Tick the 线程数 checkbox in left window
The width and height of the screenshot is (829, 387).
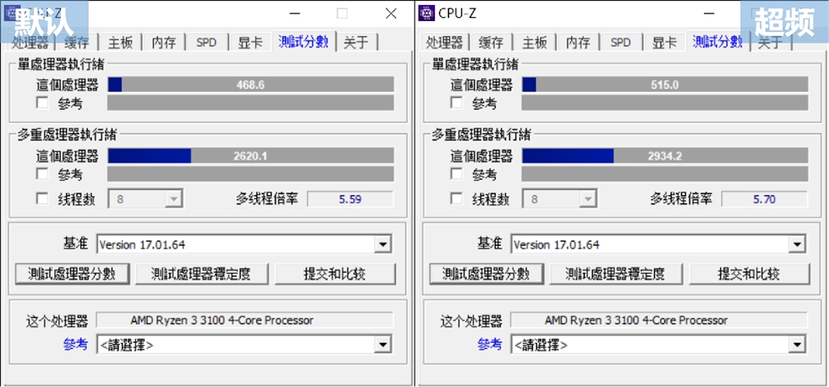[42, 199]
